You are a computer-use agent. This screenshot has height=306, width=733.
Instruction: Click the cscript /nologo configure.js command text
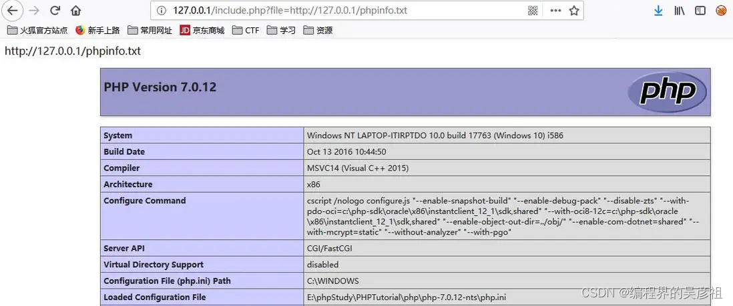point(503,216)
